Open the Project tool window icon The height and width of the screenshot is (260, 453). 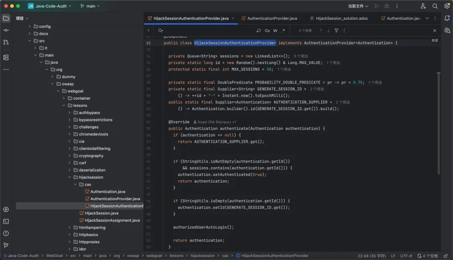(6, 18)
